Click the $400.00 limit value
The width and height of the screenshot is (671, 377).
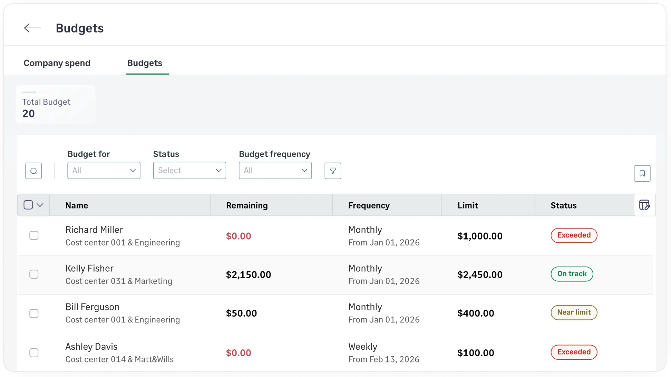[x=476, y=313]
